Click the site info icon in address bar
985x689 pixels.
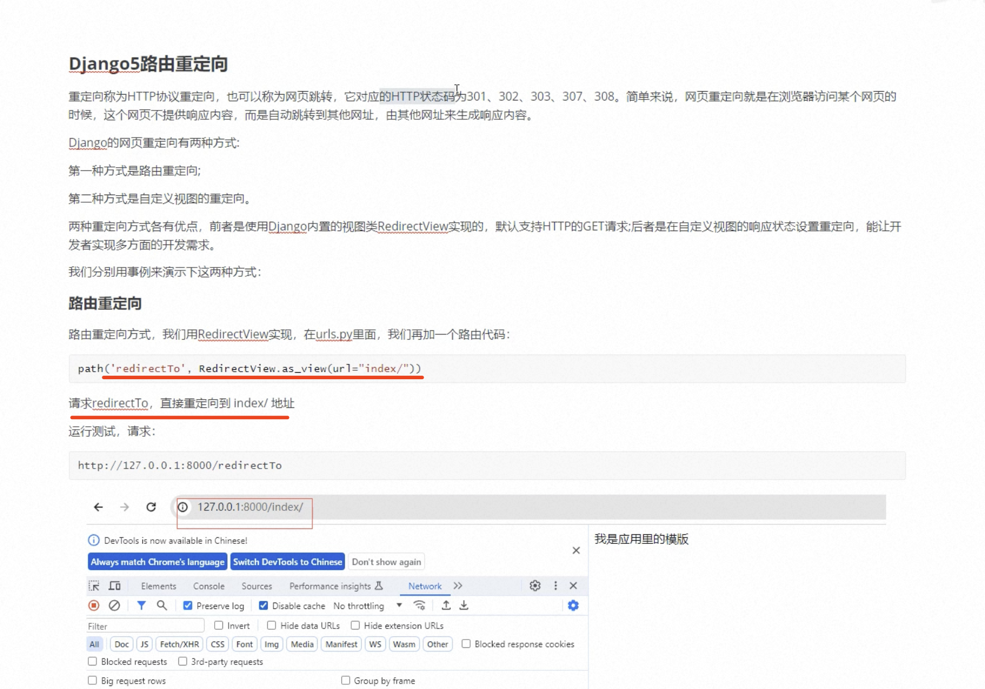coord(183,507)
